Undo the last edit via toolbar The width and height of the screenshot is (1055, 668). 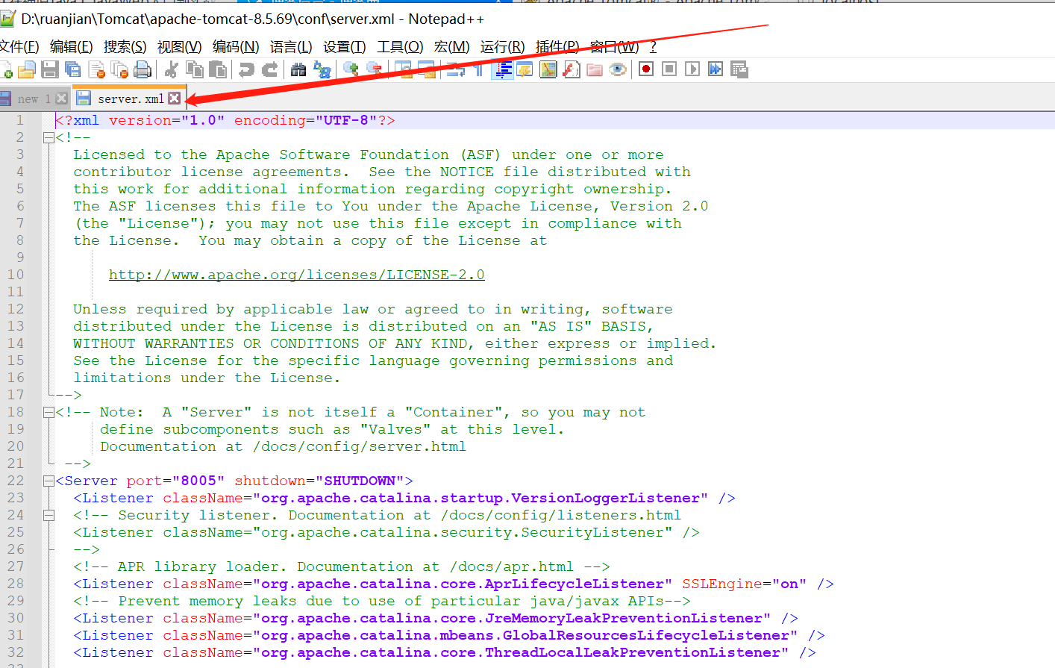246,69
